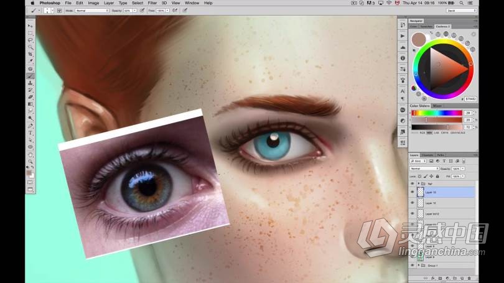
Task: Switch to the Channels tab
Action: (x=427, y=155)
